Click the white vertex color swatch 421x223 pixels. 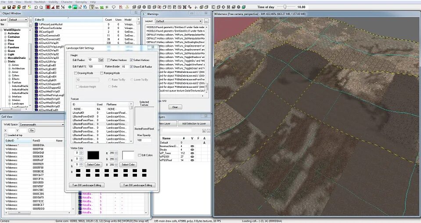click(128, 155)
